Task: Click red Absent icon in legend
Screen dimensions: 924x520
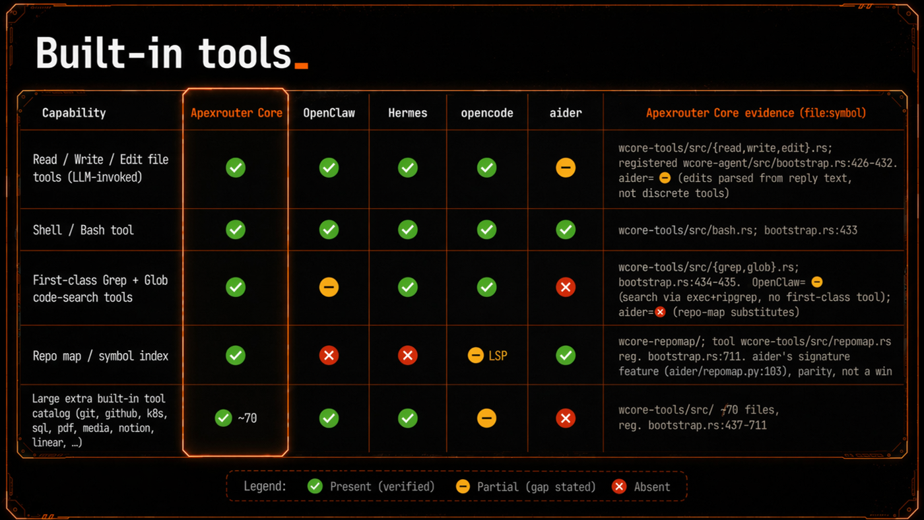Action: tap(618, 486)
